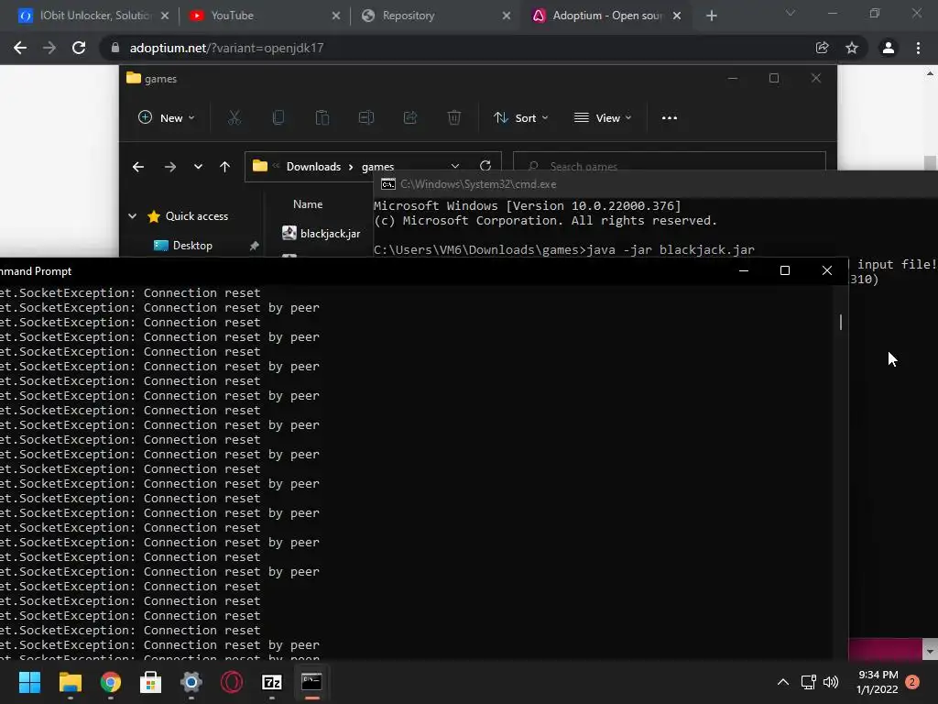
Task: Select the Adoptium browser tab
Action: pyautogui.click(x=605, y=16)
